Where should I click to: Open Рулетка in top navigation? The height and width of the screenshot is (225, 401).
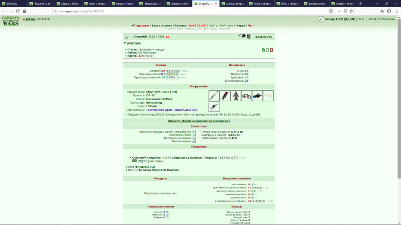tap(181, 25)
